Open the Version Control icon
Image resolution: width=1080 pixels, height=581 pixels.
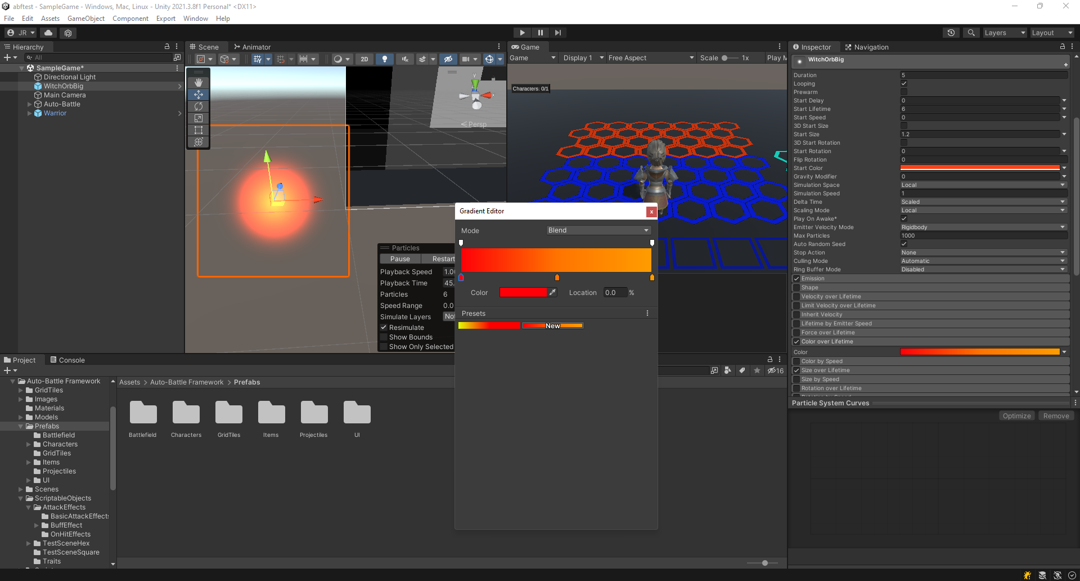tap(68, 33)
